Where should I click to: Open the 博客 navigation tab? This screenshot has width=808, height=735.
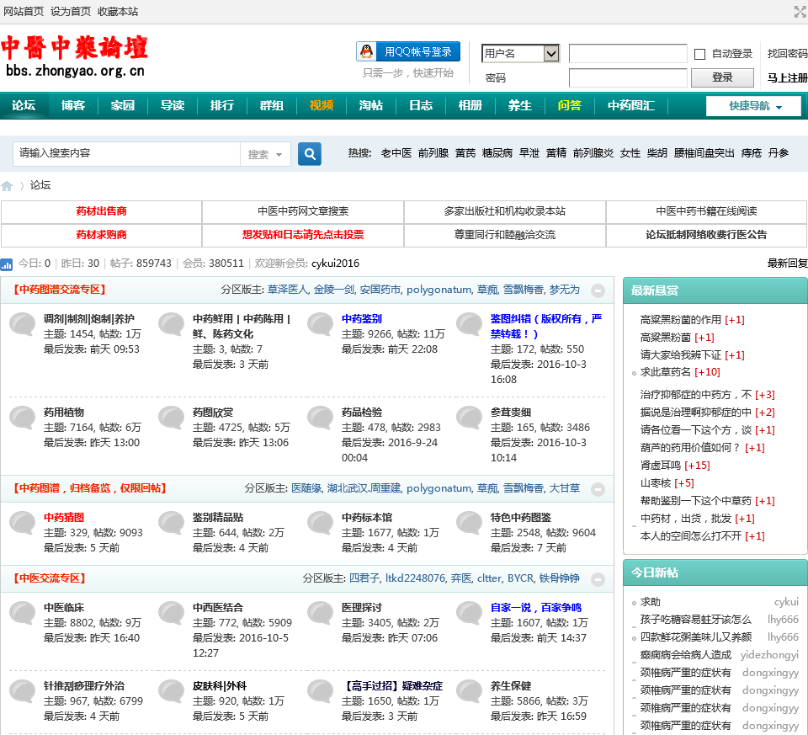tap(73, 106)
